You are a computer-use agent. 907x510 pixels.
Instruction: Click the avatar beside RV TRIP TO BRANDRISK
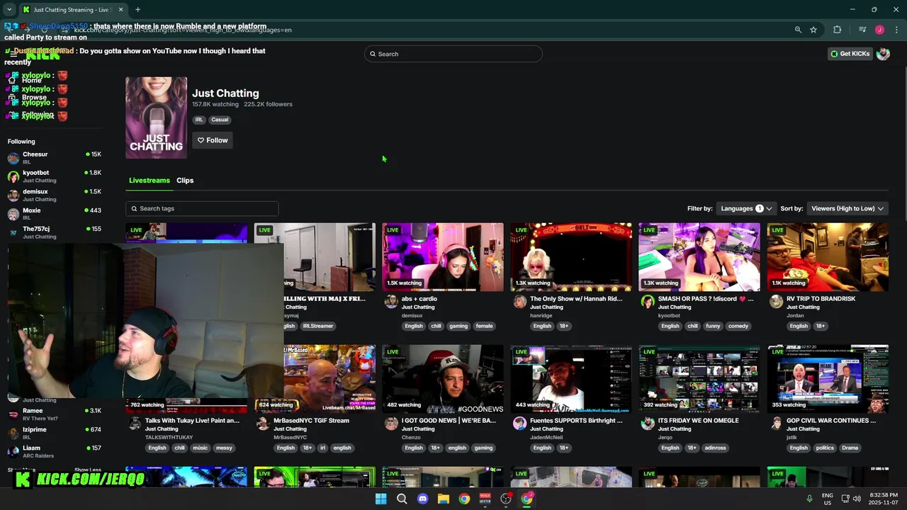click(x=776, y=302)
